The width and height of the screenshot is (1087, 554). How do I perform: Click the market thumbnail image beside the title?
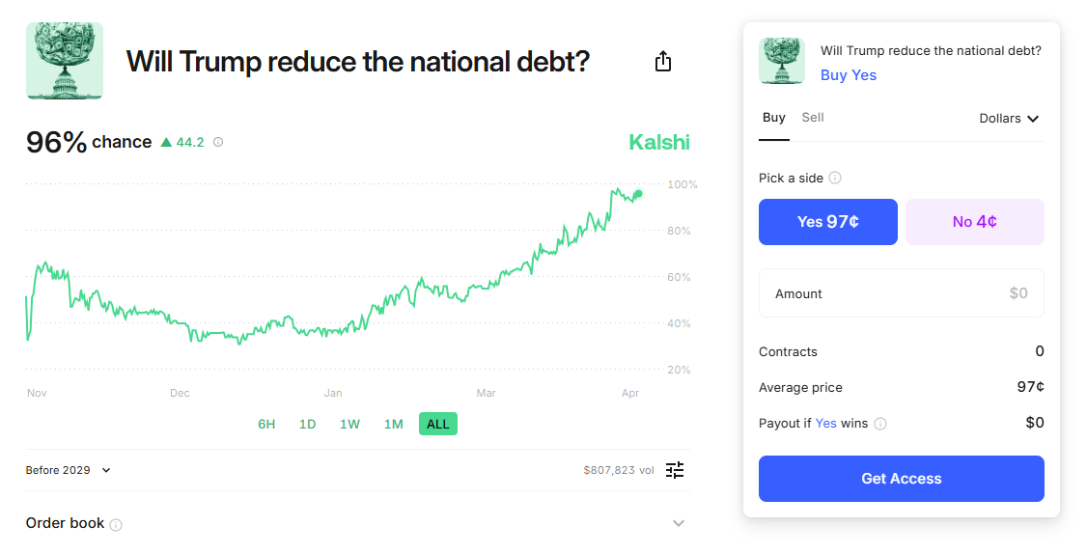click(65, 61)
